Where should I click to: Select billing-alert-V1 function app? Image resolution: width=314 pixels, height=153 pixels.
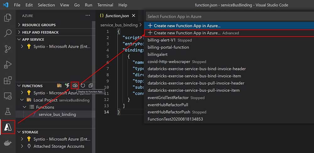[229, 40]
